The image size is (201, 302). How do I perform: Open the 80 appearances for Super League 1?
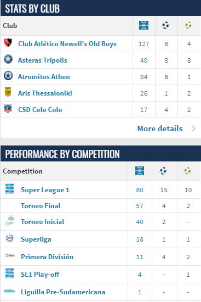point(140,190)
